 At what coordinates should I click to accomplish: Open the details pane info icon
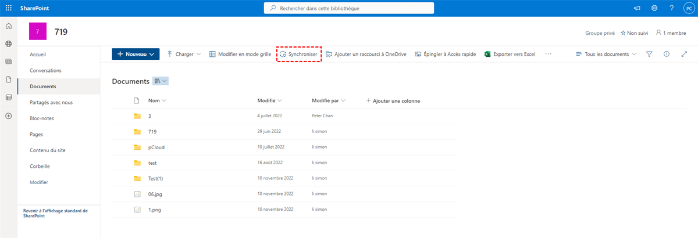(x=667, y=54)
